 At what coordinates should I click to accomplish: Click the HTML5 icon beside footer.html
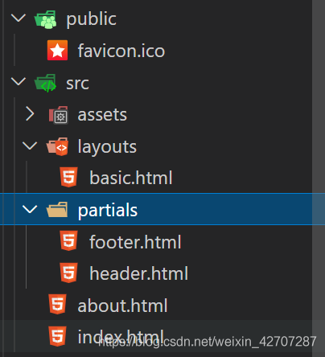[x=69, y=240]
